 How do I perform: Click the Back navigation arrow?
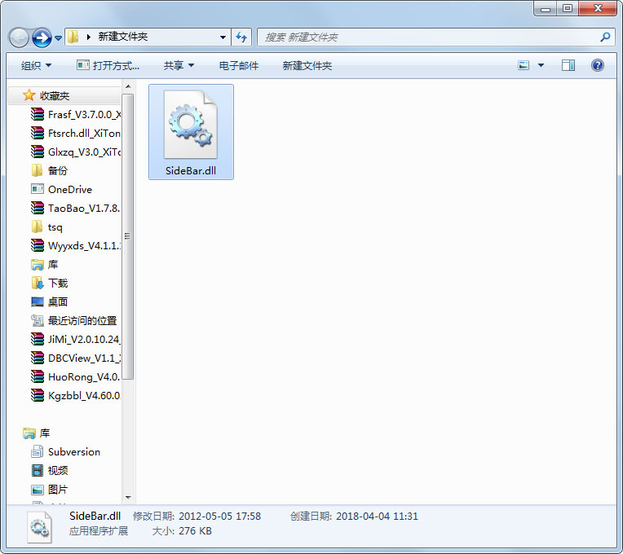pyautogui.click(x=19, y=38)
